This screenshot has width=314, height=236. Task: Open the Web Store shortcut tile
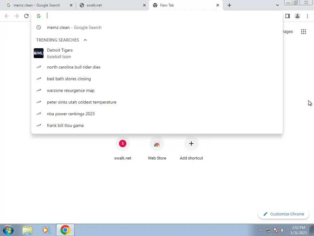click(x=157, y=148)
